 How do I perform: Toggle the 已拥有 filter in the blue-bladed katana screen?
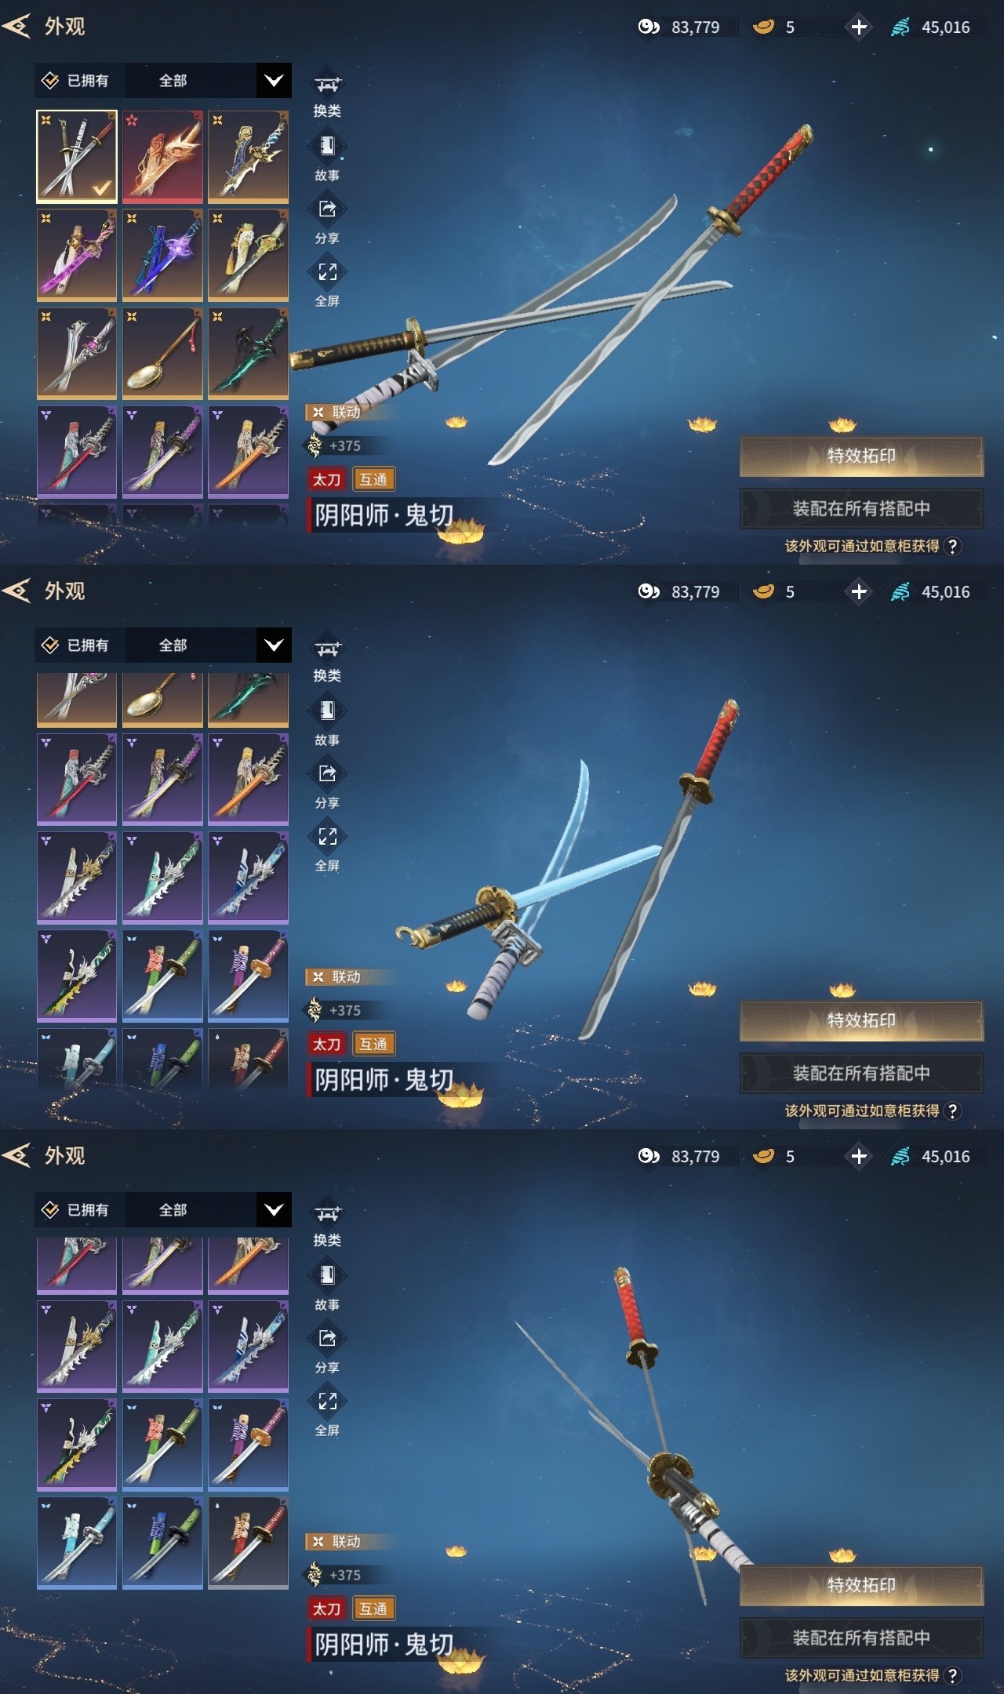pos(77,645)
